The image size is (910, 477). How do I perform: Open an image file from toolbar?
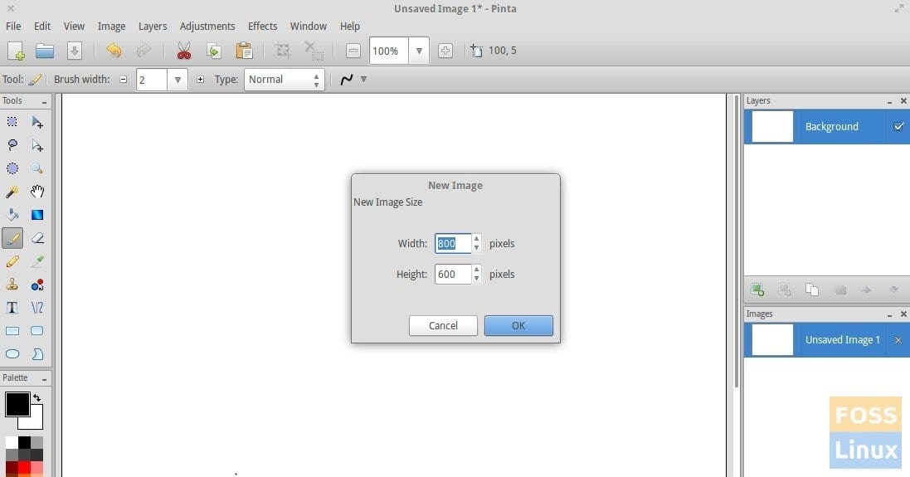pos(45,51)
